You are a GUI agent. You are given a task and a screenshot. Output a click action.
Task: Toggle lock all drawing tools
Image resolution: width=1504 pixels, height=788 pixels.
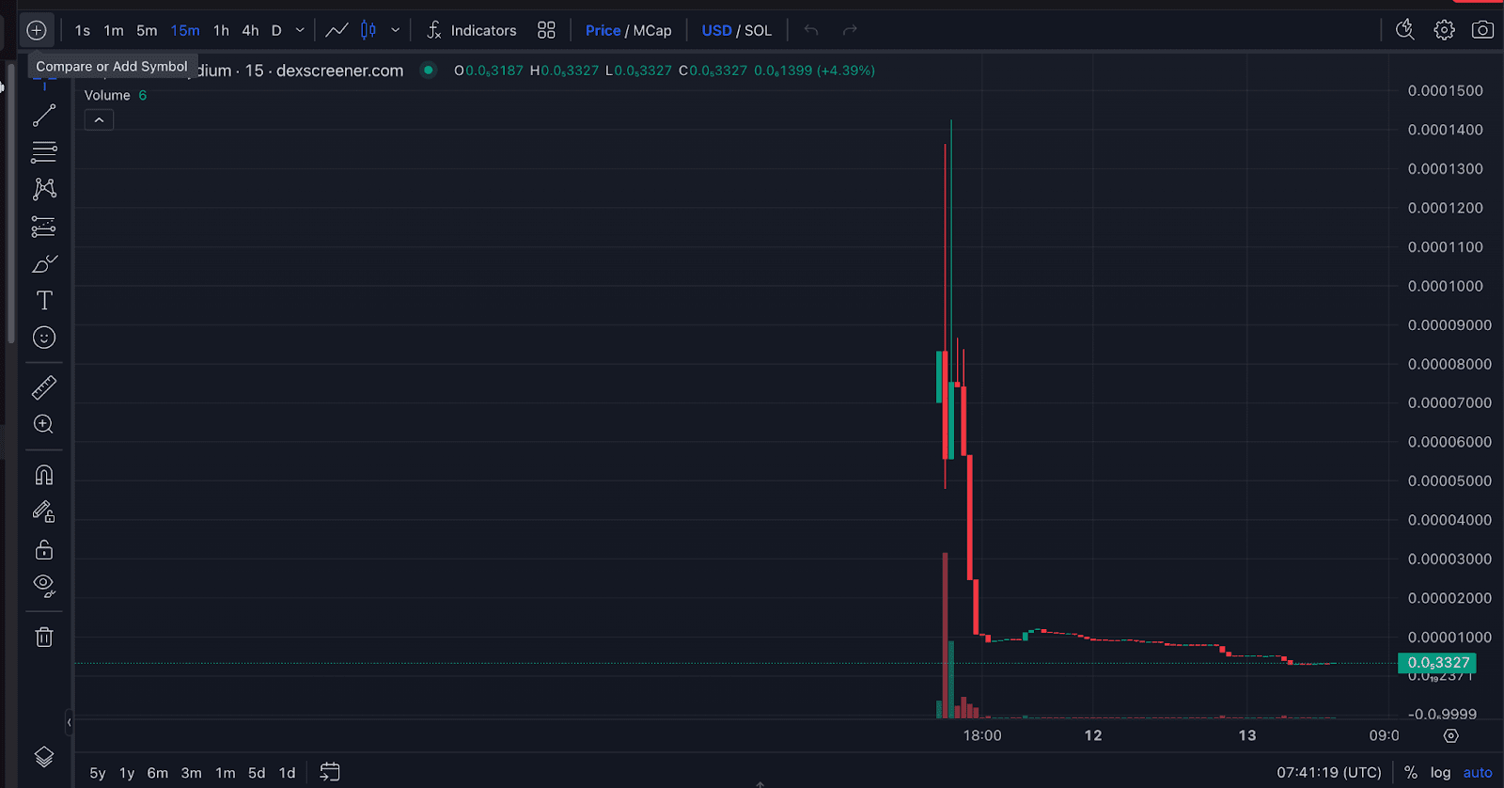point(44,549)
